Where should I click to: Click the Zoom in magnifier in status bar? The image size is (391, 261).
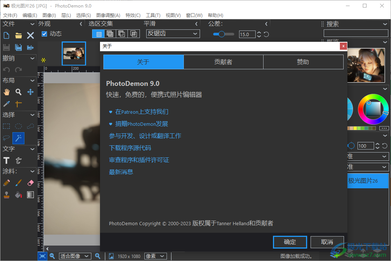point(97,256)
